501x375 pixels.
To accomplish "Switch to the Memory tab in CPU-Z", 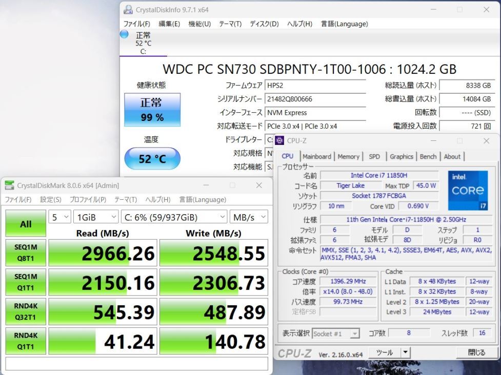I will pyautogui.click(x=348, y=157).
